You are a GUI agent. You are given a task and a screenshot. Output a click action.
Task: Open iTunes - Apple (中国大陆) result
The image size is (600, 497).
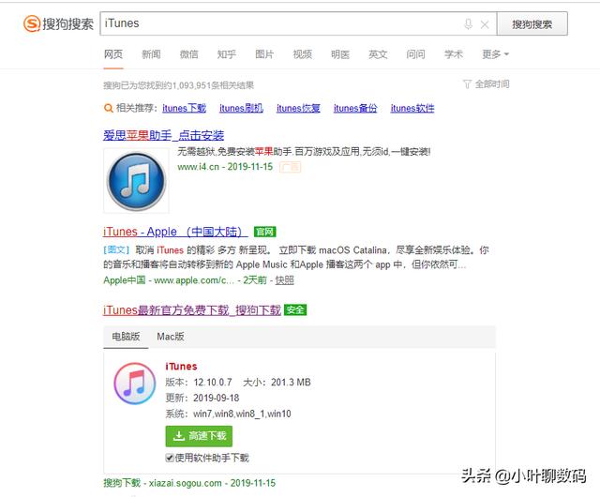175,232
